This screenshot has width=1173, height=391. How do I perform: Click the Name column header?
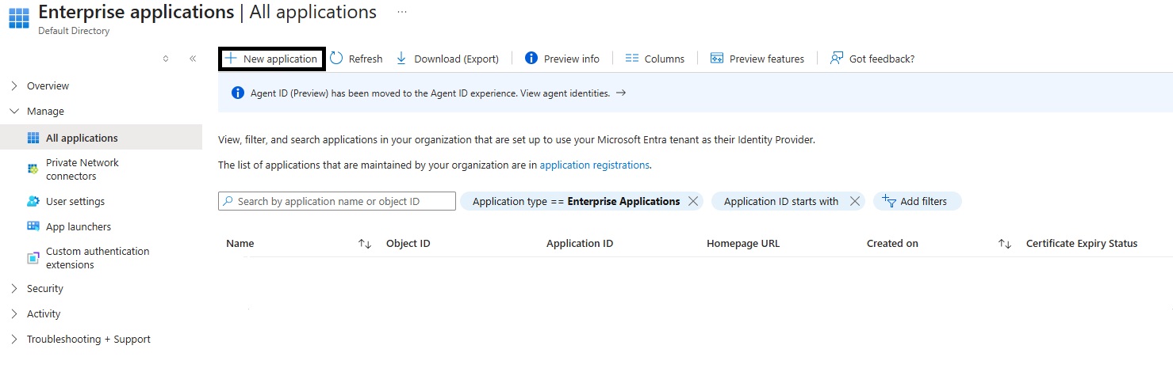[x=240, y=244]
